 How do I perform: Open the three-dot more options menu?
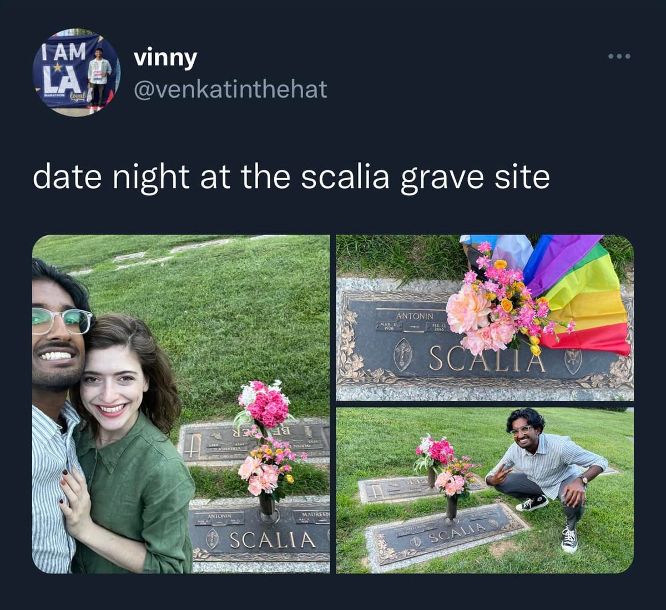point(619,57)
